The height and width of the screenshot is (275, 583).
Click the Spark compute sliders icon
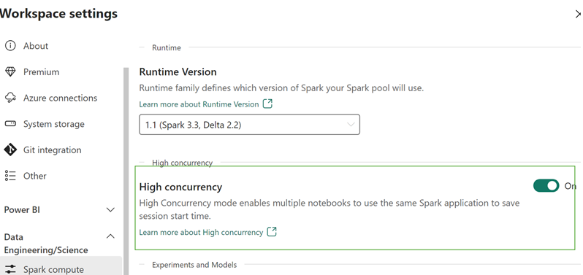point(10,269)
